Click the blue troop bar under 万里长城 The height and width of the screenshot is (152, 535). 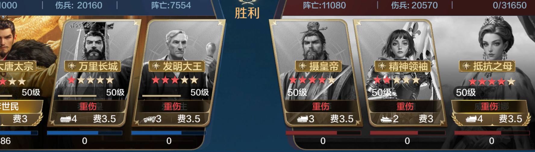point(85,133)
